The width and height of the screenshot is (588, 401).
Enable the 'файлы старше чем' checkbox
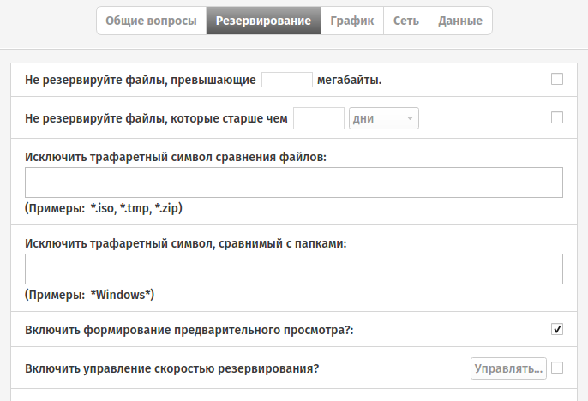557,117
